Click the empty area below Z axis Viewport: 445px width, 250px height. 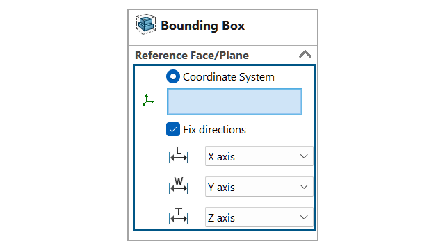coord(222,235)
